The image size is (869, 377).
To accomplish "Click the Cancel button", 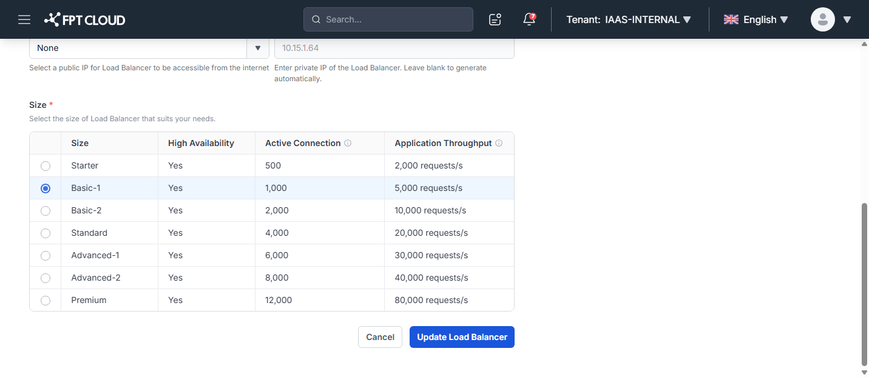I will coord(380,337).
